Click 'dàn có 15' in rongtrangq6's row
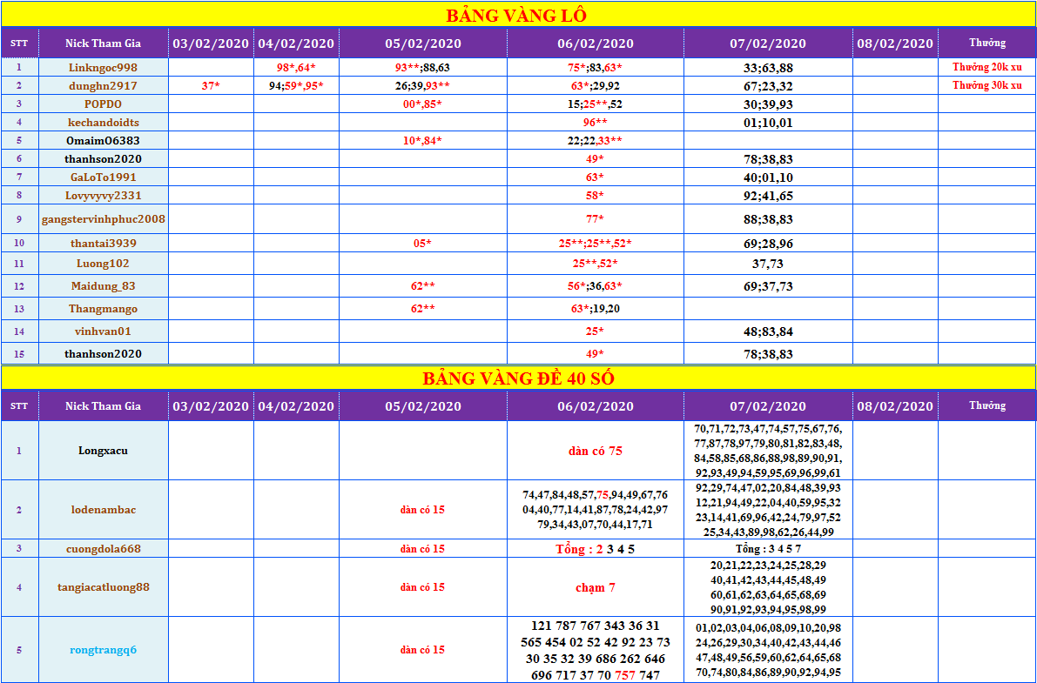The width and height of the screenshot is (1037, 683). [x=423, y=650]
